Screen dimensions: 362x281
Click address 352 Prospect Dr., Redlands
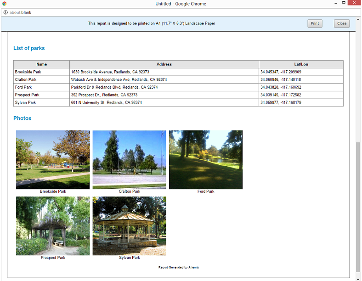coord(104,95)
